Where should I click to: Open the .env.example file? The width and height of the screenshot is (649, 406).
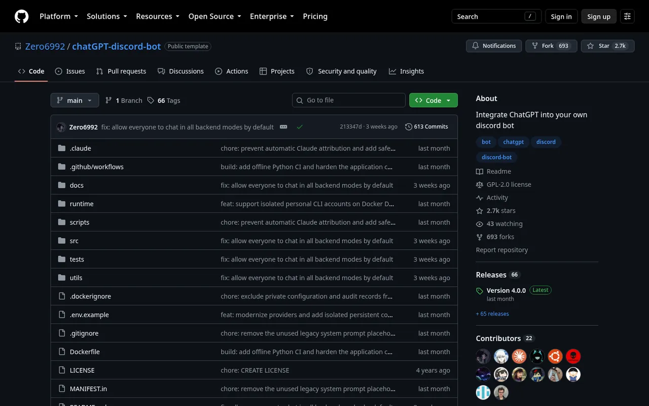tap(89, 315)
